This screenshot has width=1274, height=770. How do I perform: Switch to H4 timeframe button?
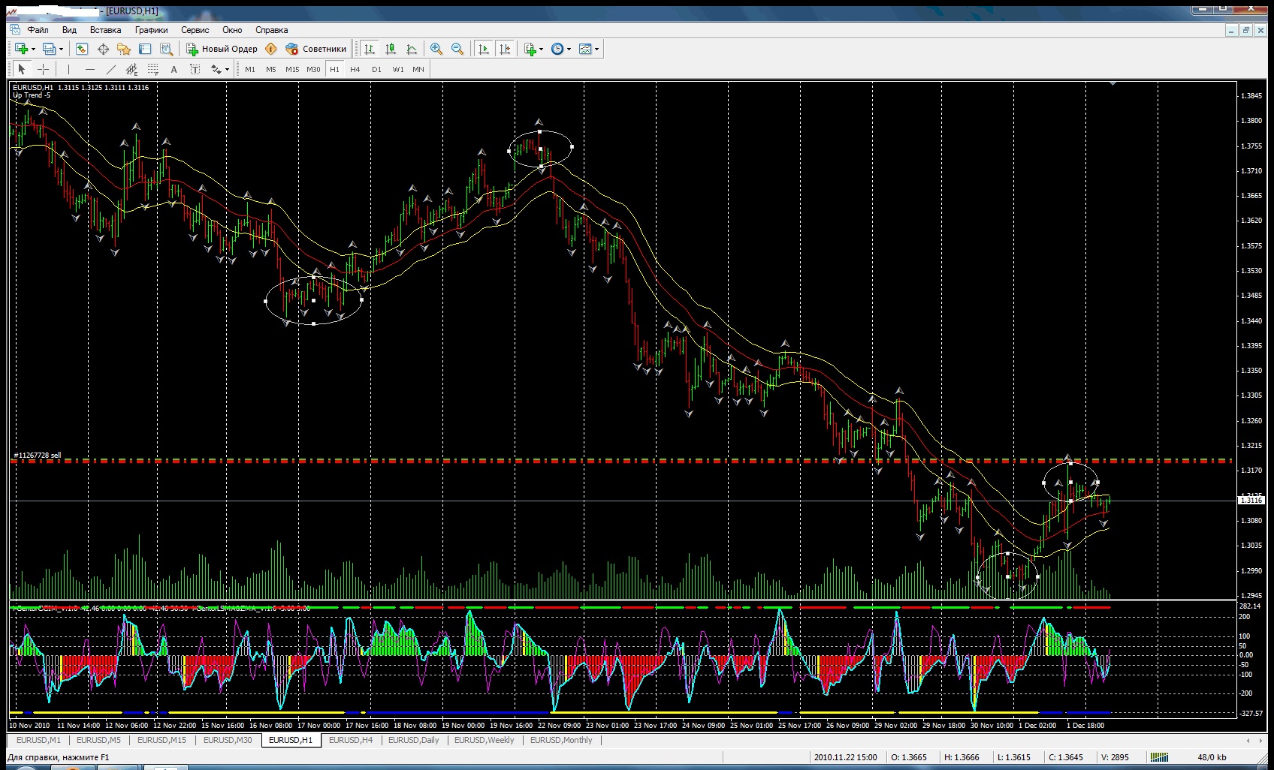355,69
